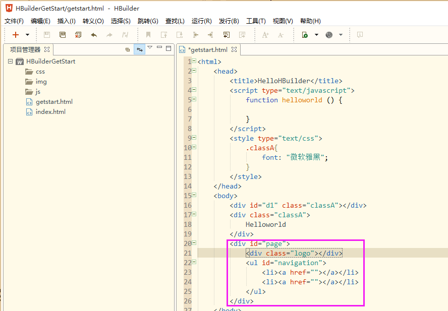Click the previous mark up-arrow page icon

point(164,35)
